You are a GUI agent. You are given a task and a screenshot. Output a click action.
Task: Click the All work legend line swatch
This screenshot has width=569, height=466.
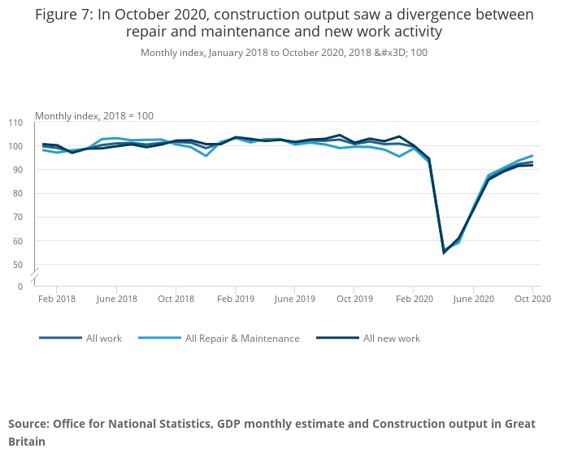coord(61,339)
